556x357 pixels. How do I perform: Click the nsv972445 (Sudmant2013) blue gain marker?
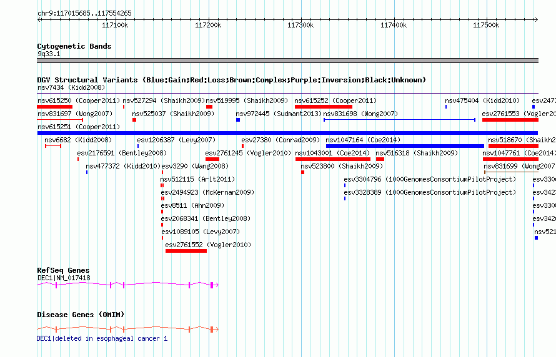(x=238, y=120)
